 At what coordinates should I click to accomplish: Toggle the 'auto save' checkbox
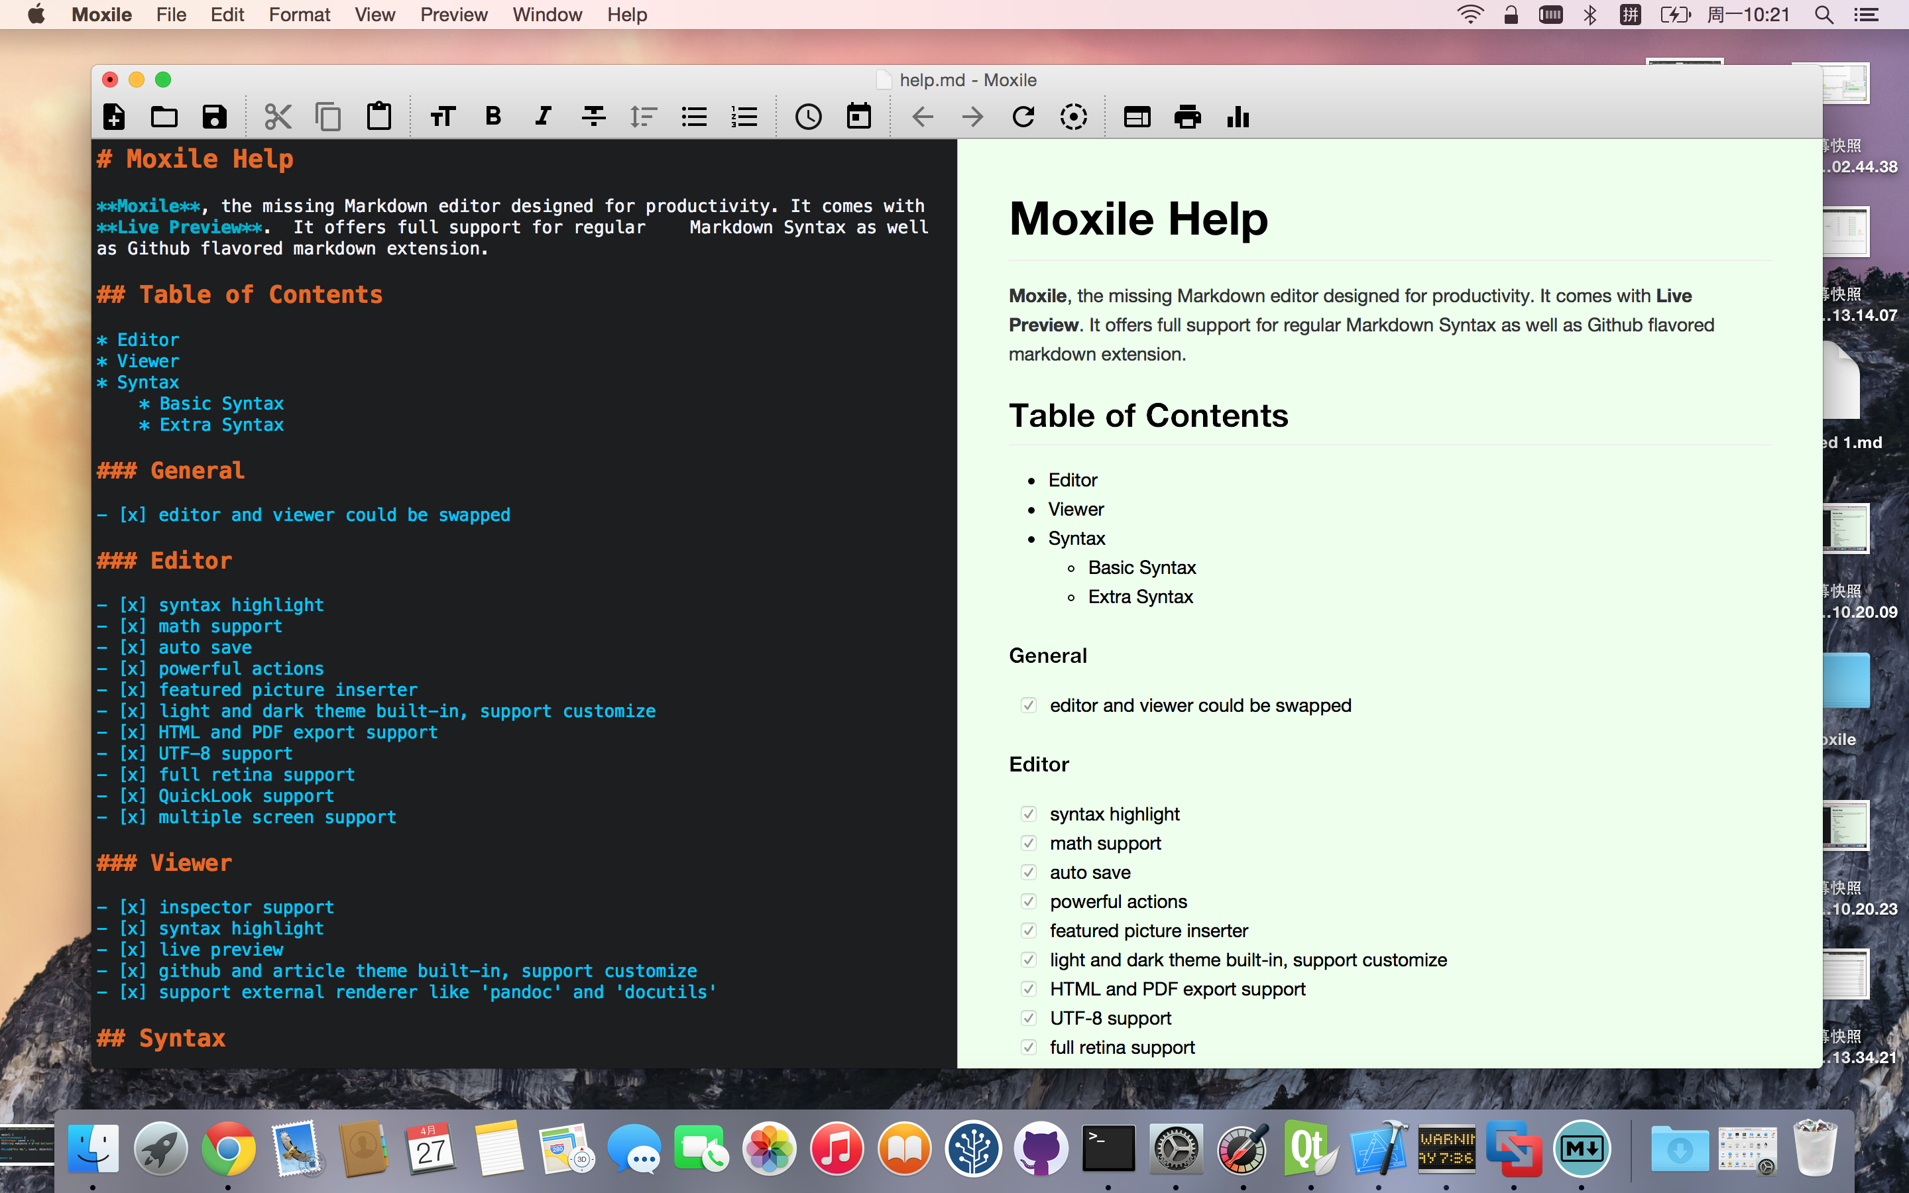click(1029, 872)
